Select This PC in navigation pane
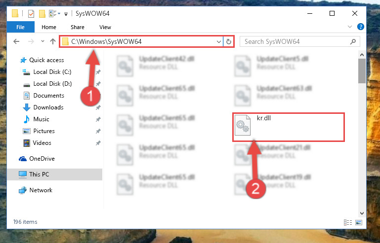The width and height of the screenshot is (380, 243). pyautogui.click(x=54, y=174)
